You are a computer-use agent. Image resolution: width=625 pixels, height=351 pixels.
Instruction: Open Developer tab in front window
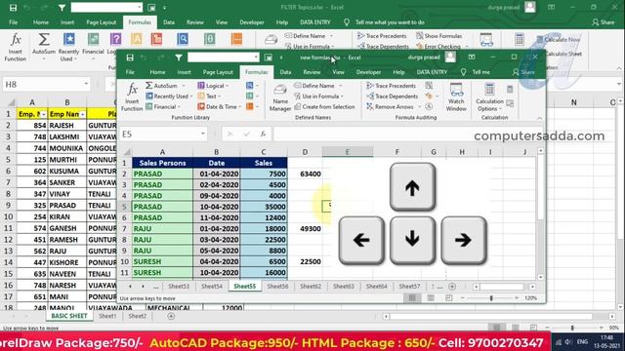click(368, 72)
